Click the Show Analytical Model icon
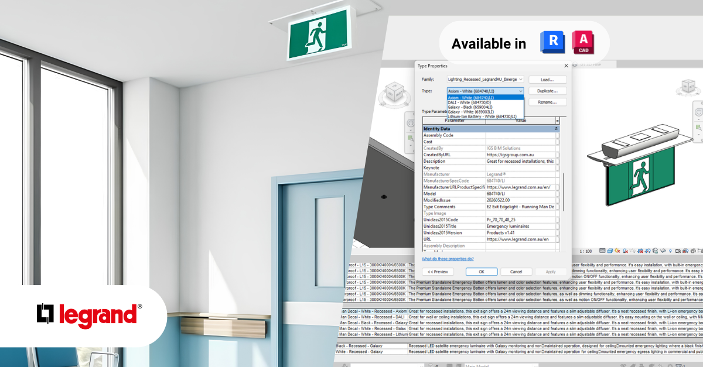 (x=685, y=251)
